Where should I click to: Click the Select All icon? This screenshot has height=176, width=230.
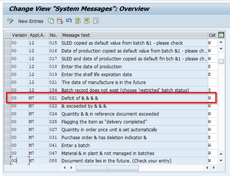click(x=78, y=21)
